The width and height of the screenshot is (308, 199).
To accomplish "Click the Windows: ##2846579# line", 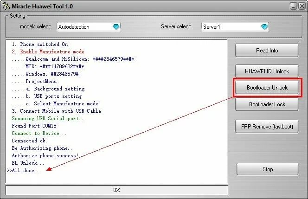I will tap(45, 74).
